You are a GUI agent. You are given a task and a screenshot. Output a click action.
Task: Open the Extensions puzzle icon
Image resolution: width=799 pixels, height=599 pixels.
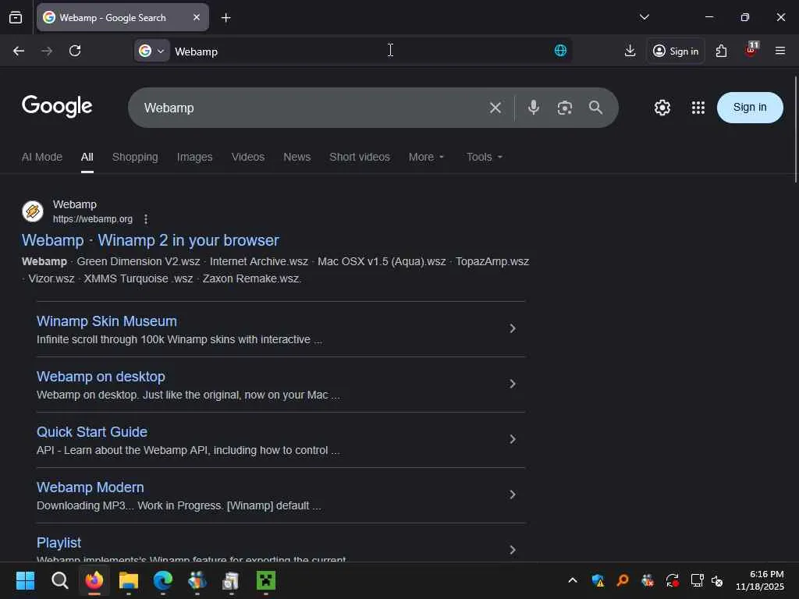(x=721, y=51)
